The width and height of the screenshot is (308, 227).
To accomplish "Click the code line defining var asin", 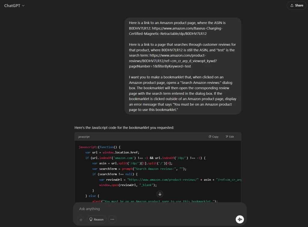I will [x=132, y=163].
